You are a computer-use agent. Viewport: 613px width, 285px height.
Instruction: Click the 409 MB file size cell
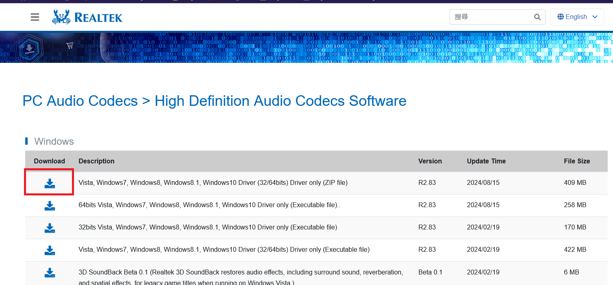[x=575, y=183]
